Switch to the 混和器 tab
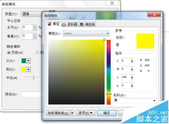This screenshot has height=124, width=169. 70,24
